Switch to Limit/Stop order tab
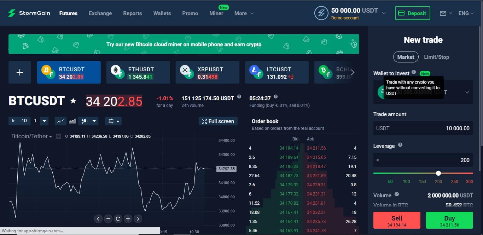The width and height of the screenshot is (483, 235). point(436,57)
